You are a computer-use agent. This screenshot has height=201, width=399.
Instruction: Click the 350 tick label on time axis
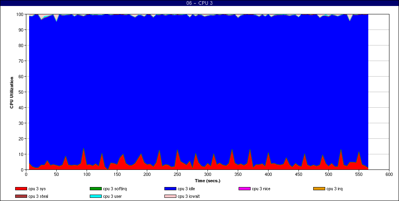(x=238, y=174)
